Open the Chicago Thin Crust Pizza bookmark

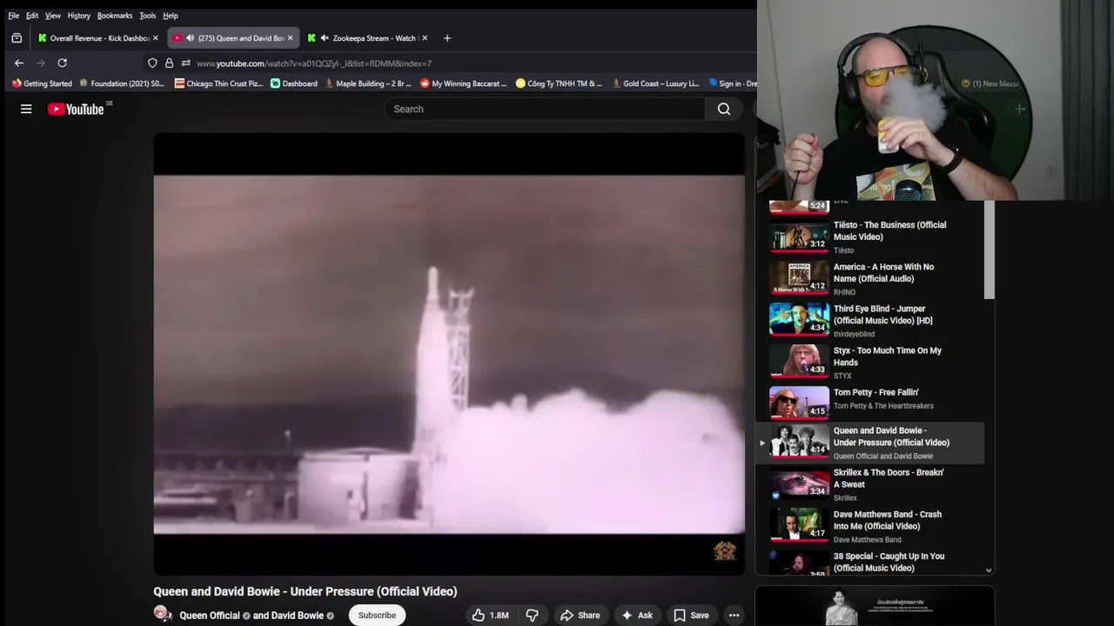(218, 83)
